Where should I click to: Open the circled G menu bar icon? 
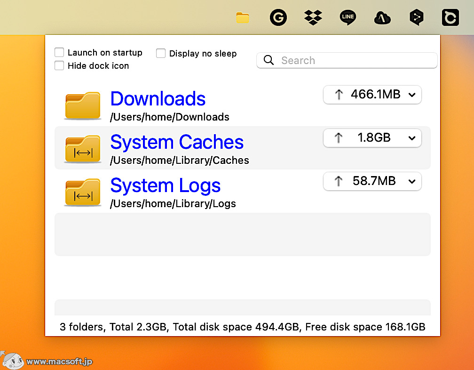click(278, 17)
